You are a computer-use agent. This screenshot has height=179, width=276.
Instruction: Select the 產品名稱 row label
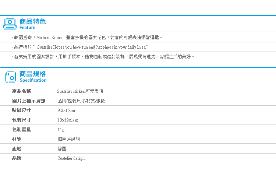21,91
